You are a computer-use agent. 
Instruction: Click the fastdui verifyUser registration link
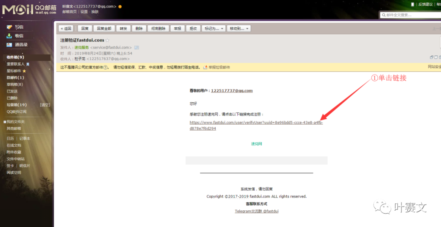click(256, 123)
